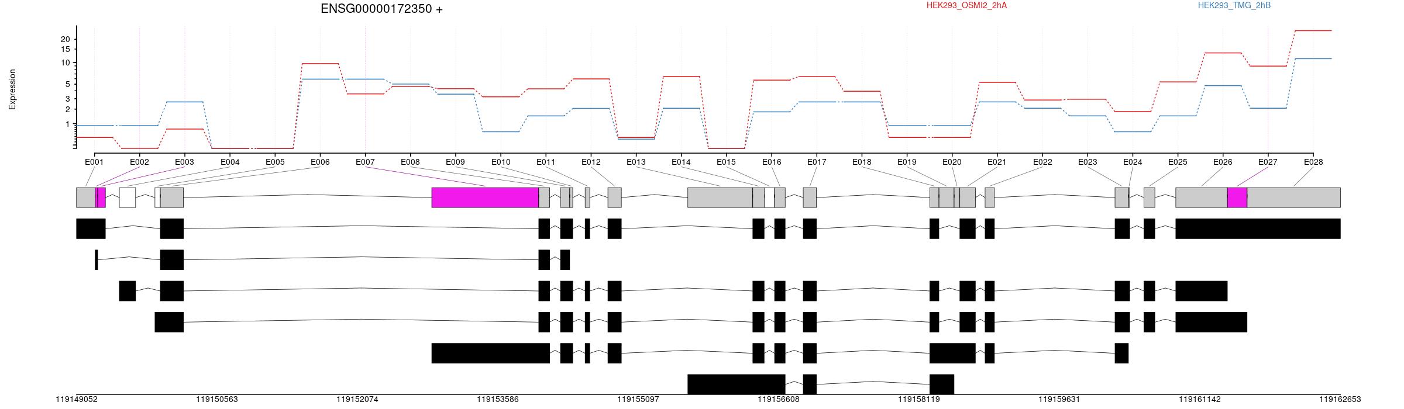The height and width of the screenshot is (409, 1404).
Task: Click the first exon of fourth transcript
Action: click(x=169, y=322)
